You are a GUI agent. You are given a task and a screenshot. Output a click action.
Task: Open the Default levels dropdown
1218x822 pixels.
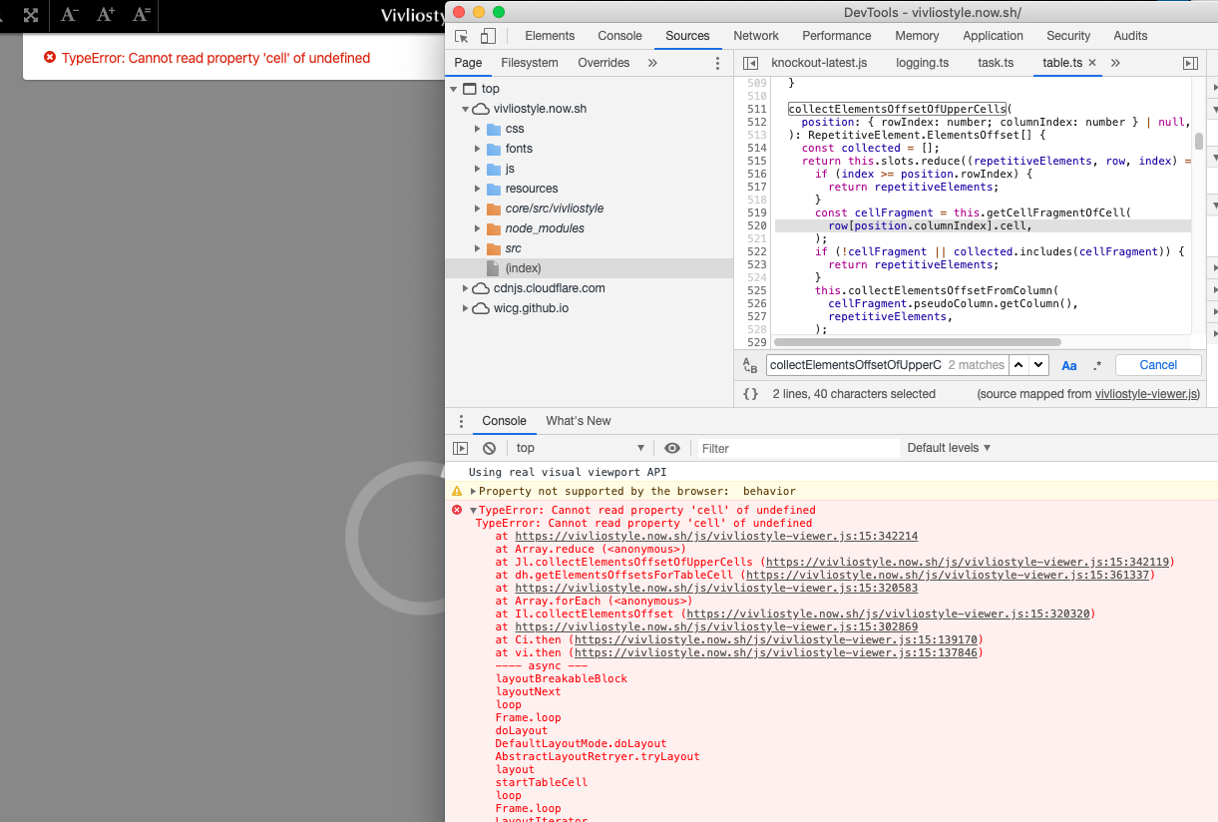click(947, 447)
